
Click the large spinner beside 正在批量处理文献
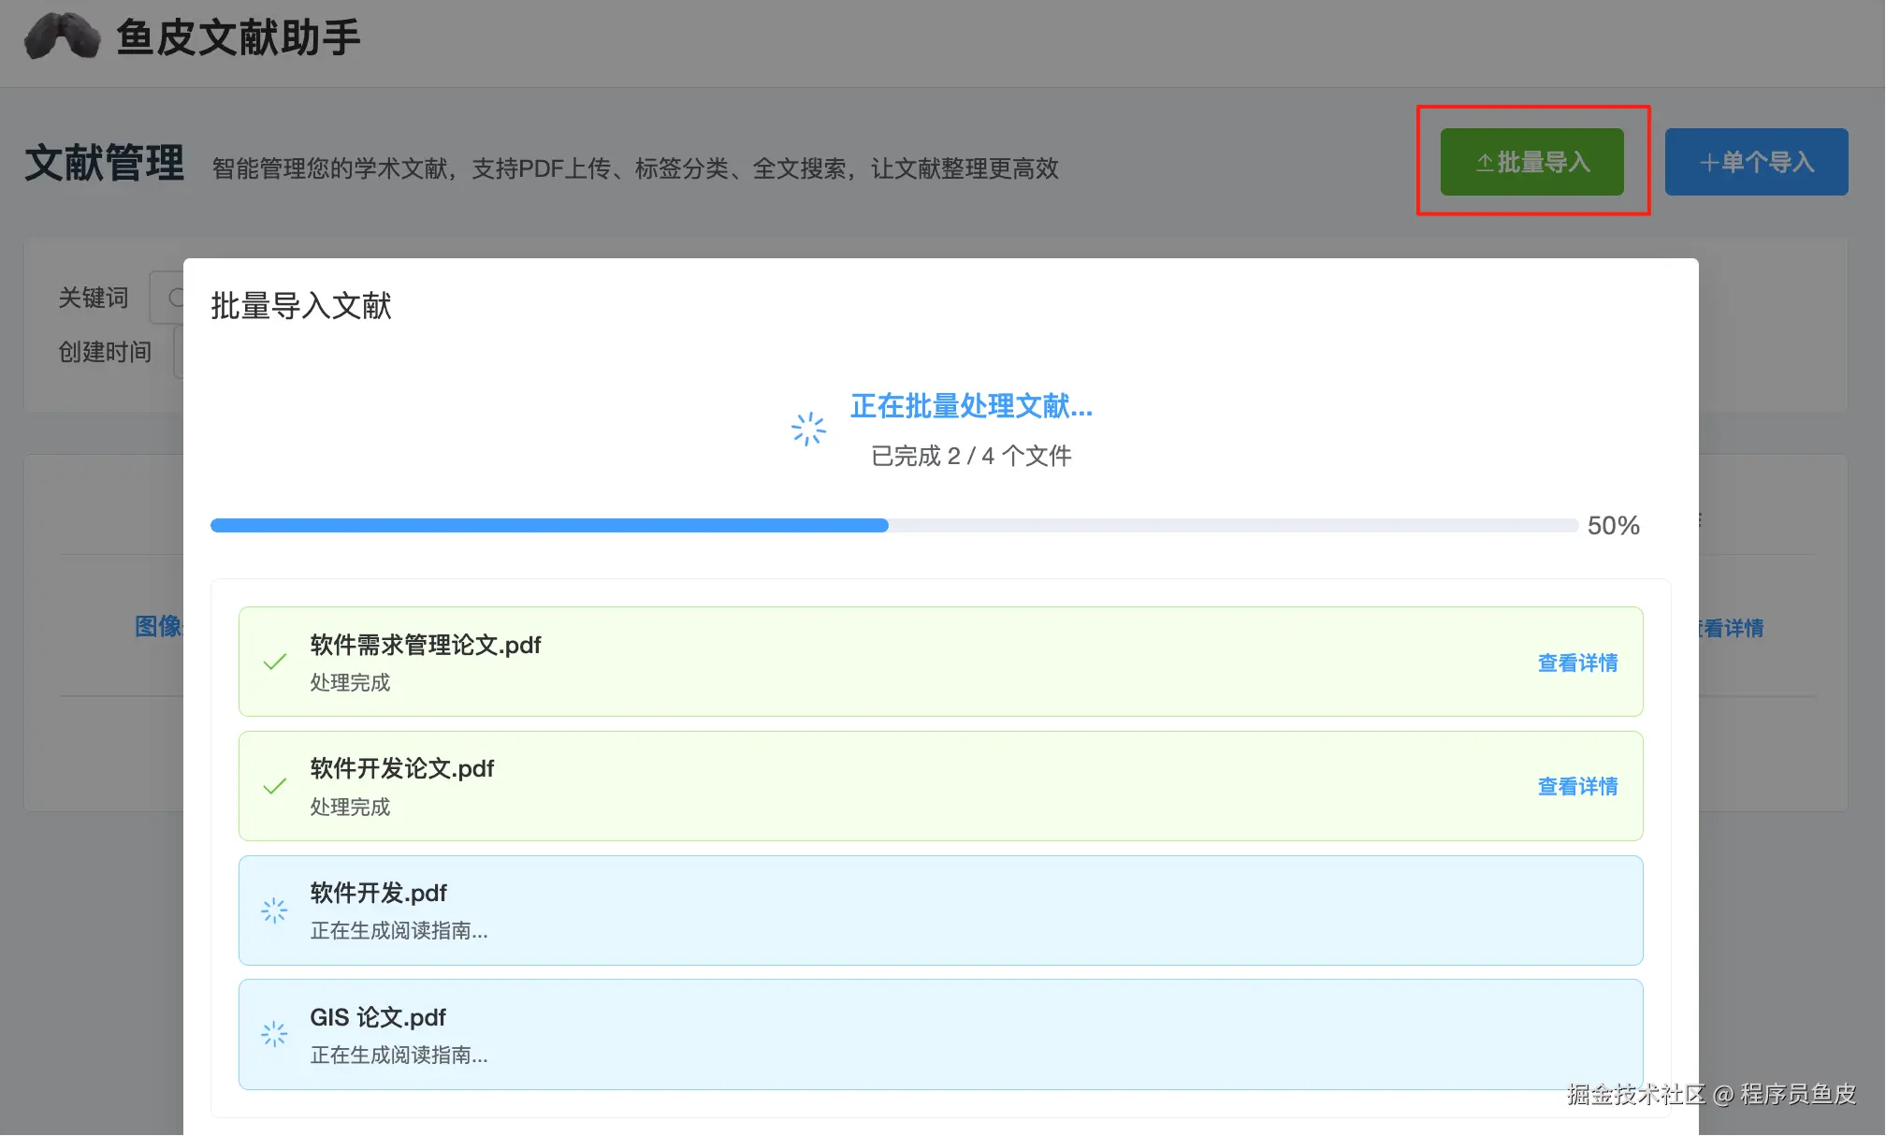click(808, 430)
